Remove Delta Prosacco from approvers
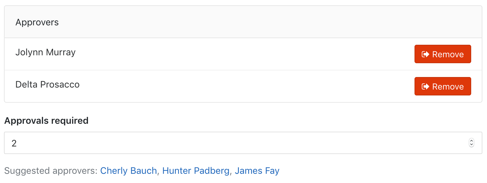This screenshot has height=183, width=487. click(443, 86)
